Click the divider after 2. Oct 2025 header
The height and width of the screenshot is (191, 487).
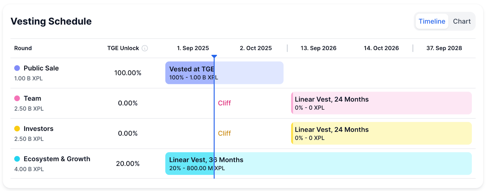tap(287, 48)
